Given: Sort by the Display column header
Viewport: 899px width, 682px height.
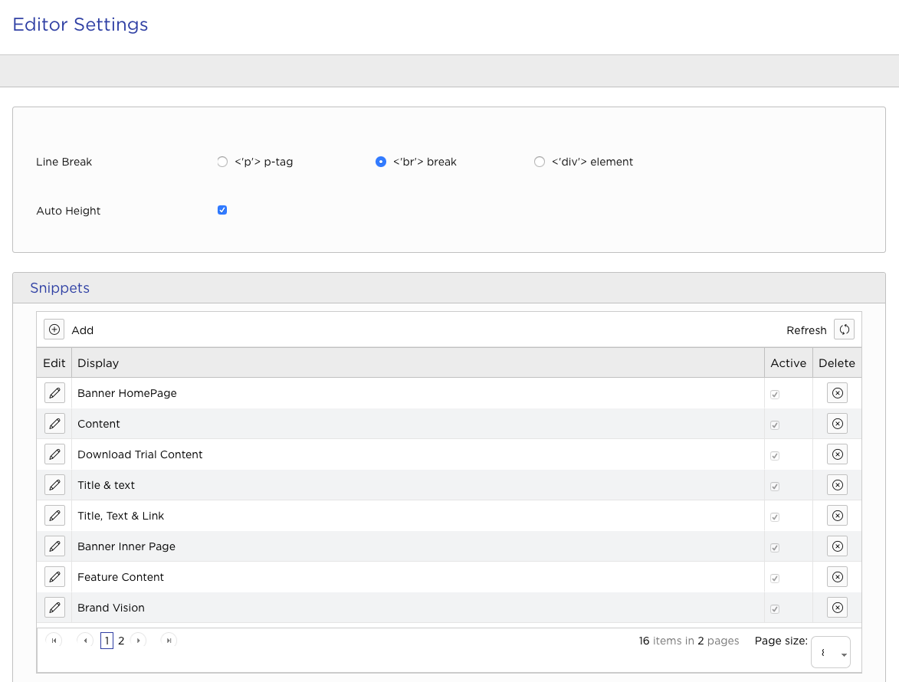Looking at the screenshot, I should [98, 362].
